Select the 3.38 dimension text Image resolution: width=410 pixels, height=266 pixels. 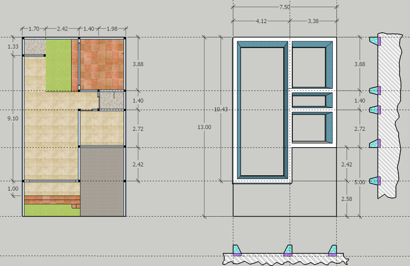click(313, 21)
